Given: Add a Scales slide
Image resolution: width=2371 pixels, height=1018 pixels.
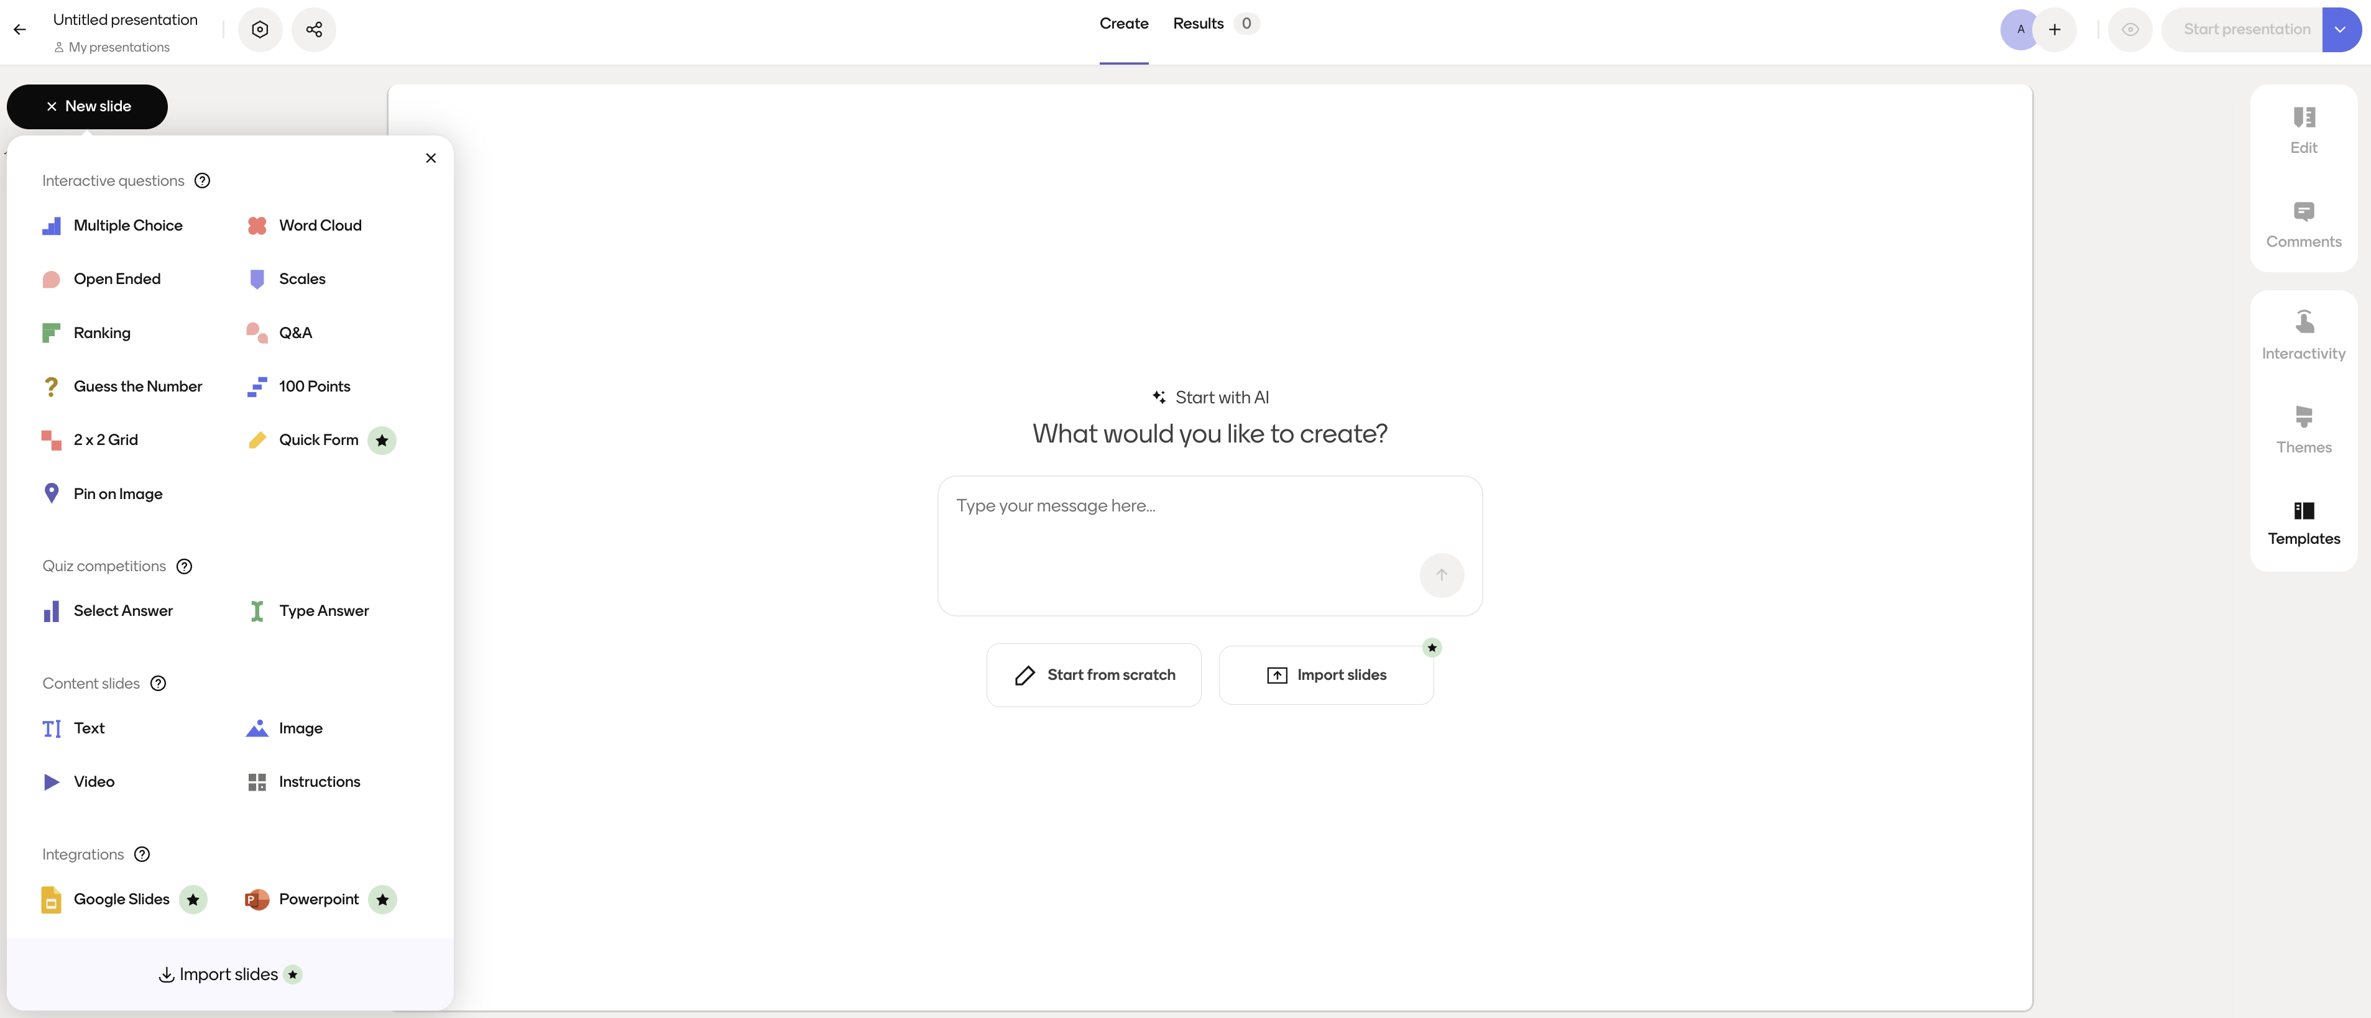Looking at the screenshot, I should click(x=287, y=280).
